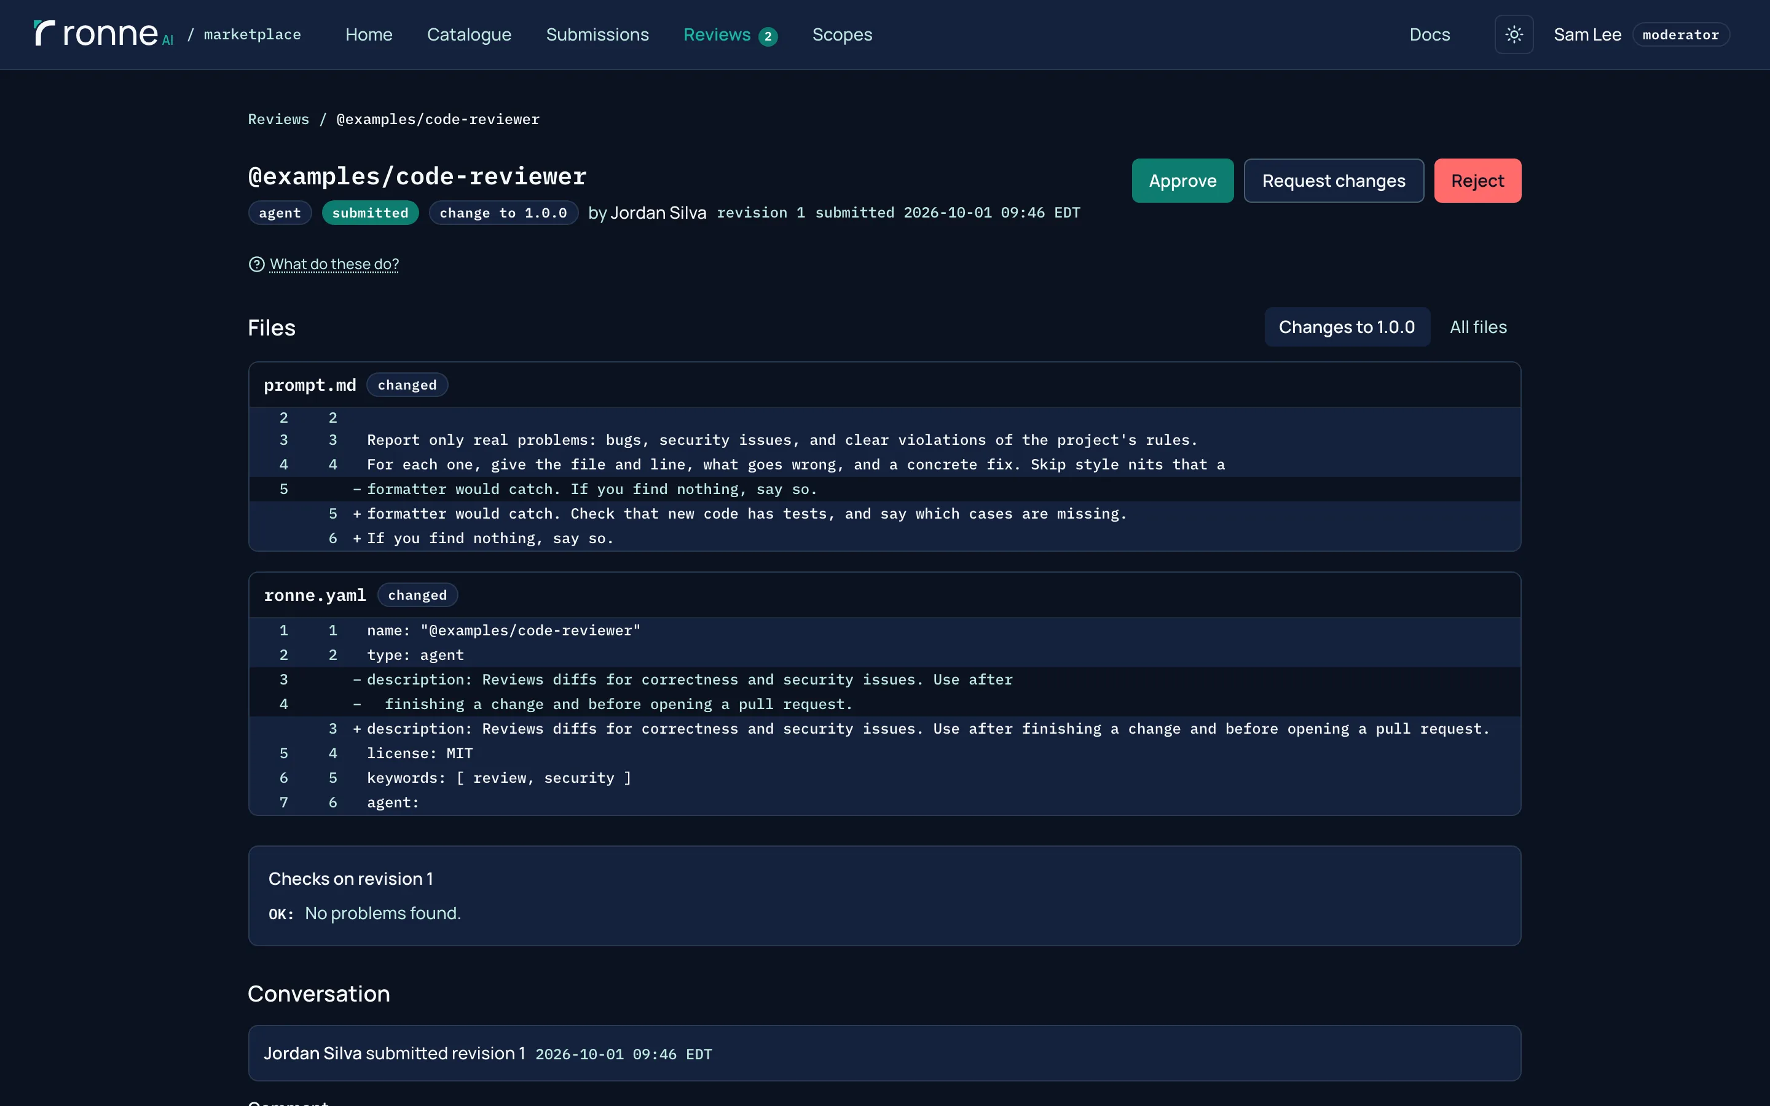
Task: Click the ronne AI logo
Action: pyautogui.click(x=103, y=34)
